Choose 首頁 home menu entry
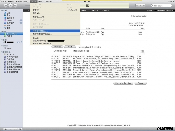Screen dimensions: 175x131 coord(55,10)
